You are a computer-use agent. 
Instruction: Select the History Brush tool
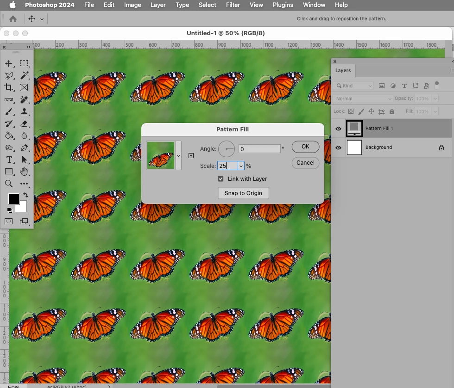(x=9, y=124)
